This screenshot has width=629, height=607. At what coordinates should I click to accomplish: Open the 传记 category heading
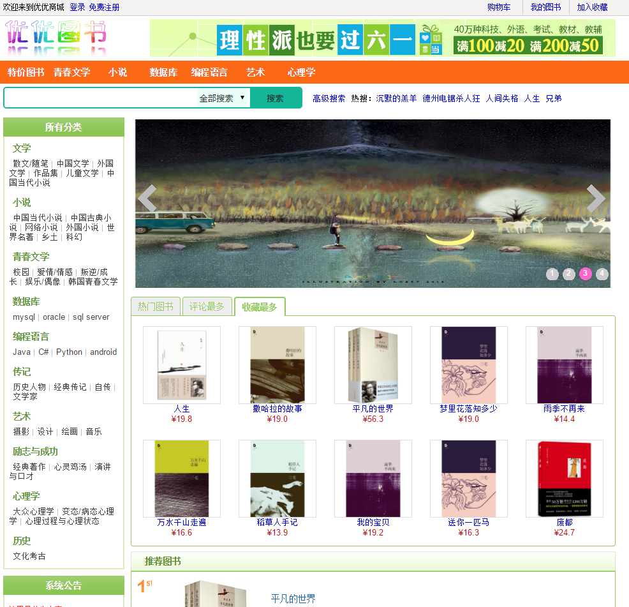pos(22,371)
